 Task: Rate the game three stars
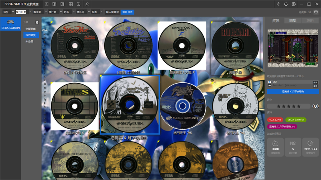pos(288,106)
